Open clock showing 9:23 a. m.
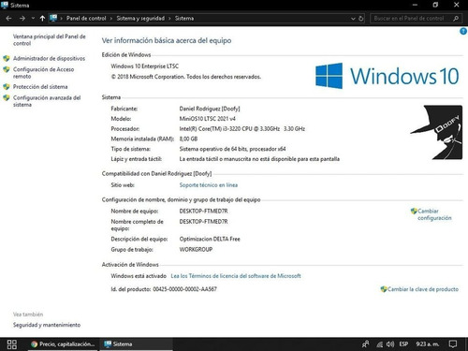The image size is (468, 351). point(427,344)
